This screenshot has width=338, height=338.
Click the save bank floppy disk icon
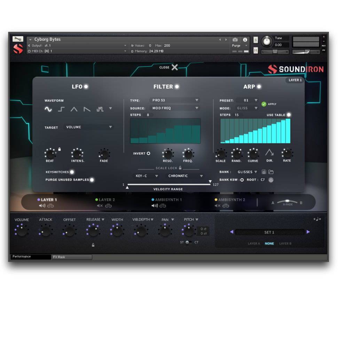click(264, 172)
